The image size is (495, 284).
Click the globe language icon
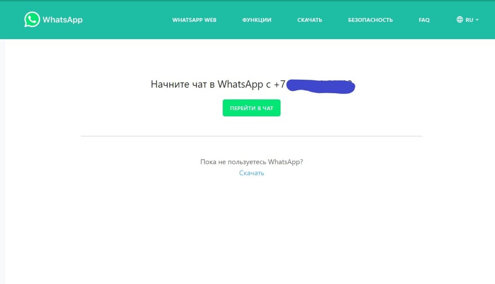[460, 20]
